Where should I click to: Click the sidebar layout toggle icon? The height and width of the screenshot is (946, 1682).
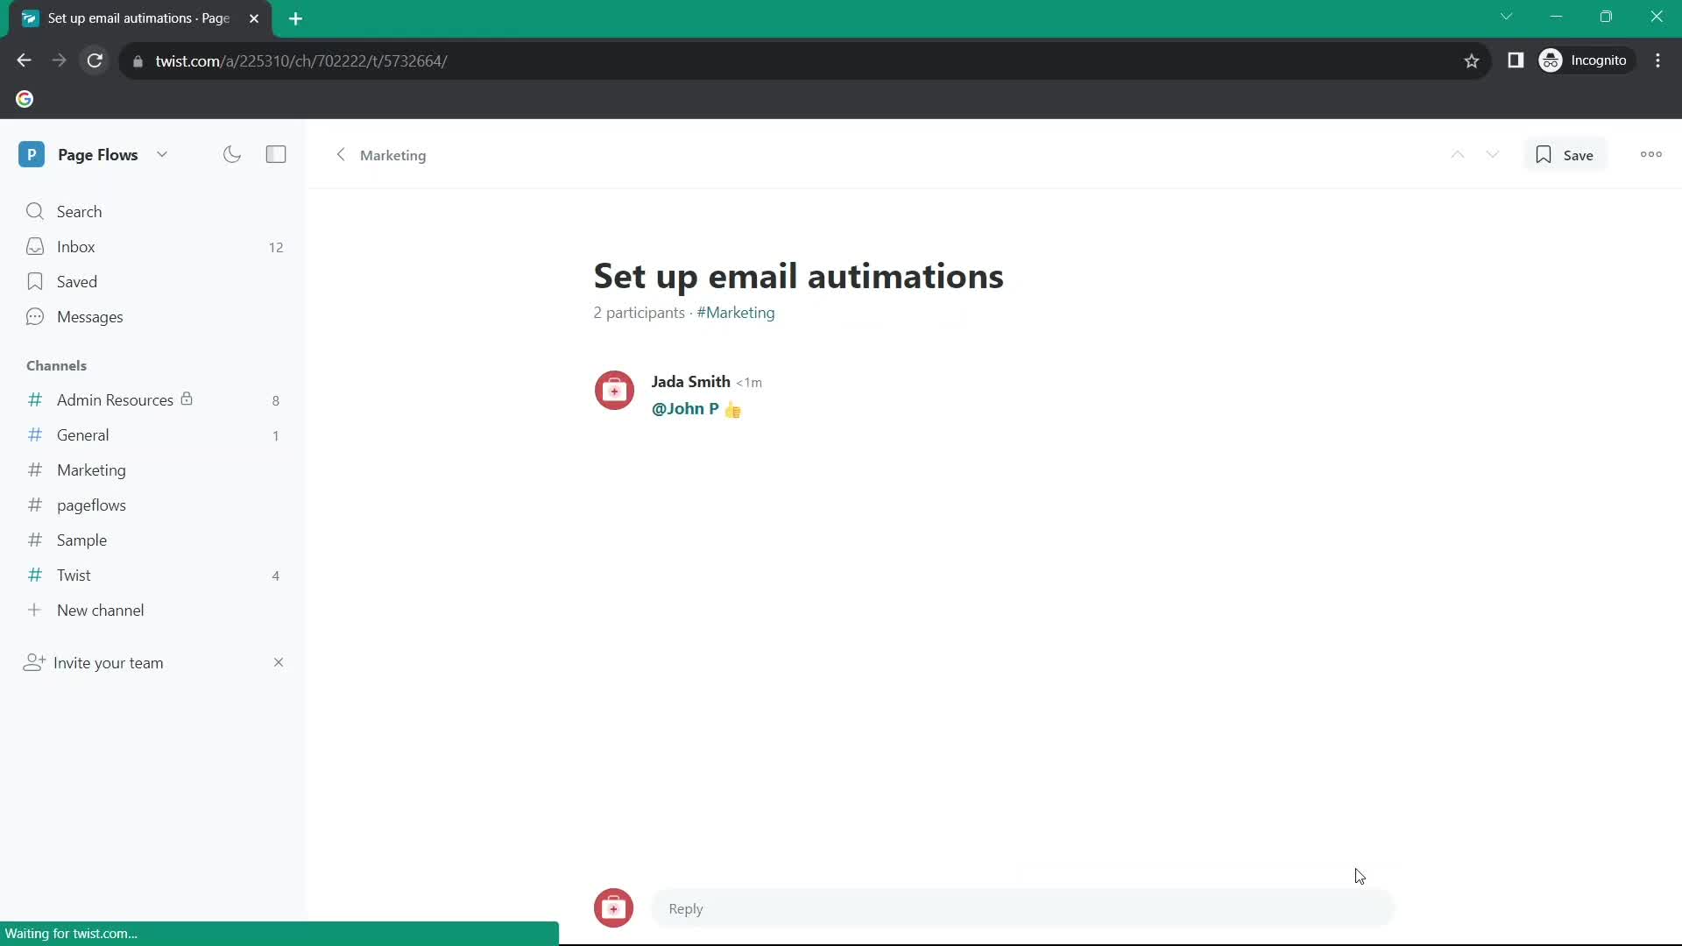point(275,153)
